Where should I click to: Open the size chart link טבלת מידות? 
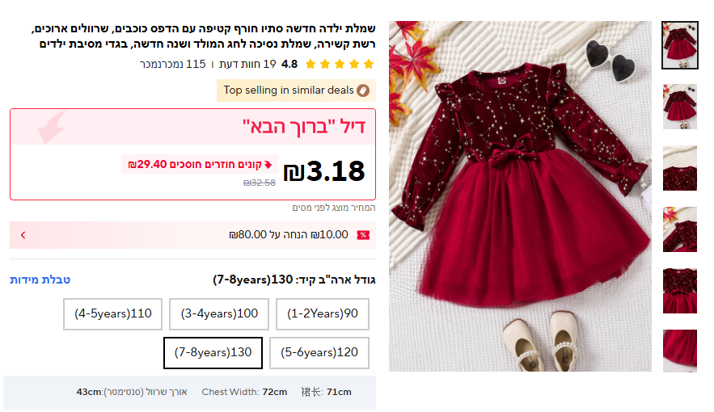40,280
